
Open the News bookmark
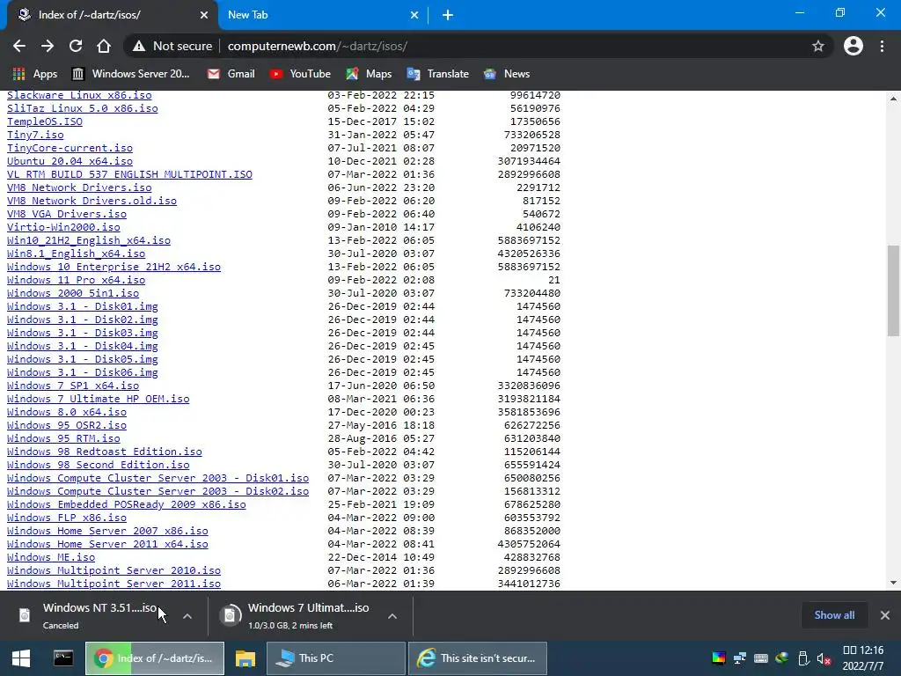(507, 74)
